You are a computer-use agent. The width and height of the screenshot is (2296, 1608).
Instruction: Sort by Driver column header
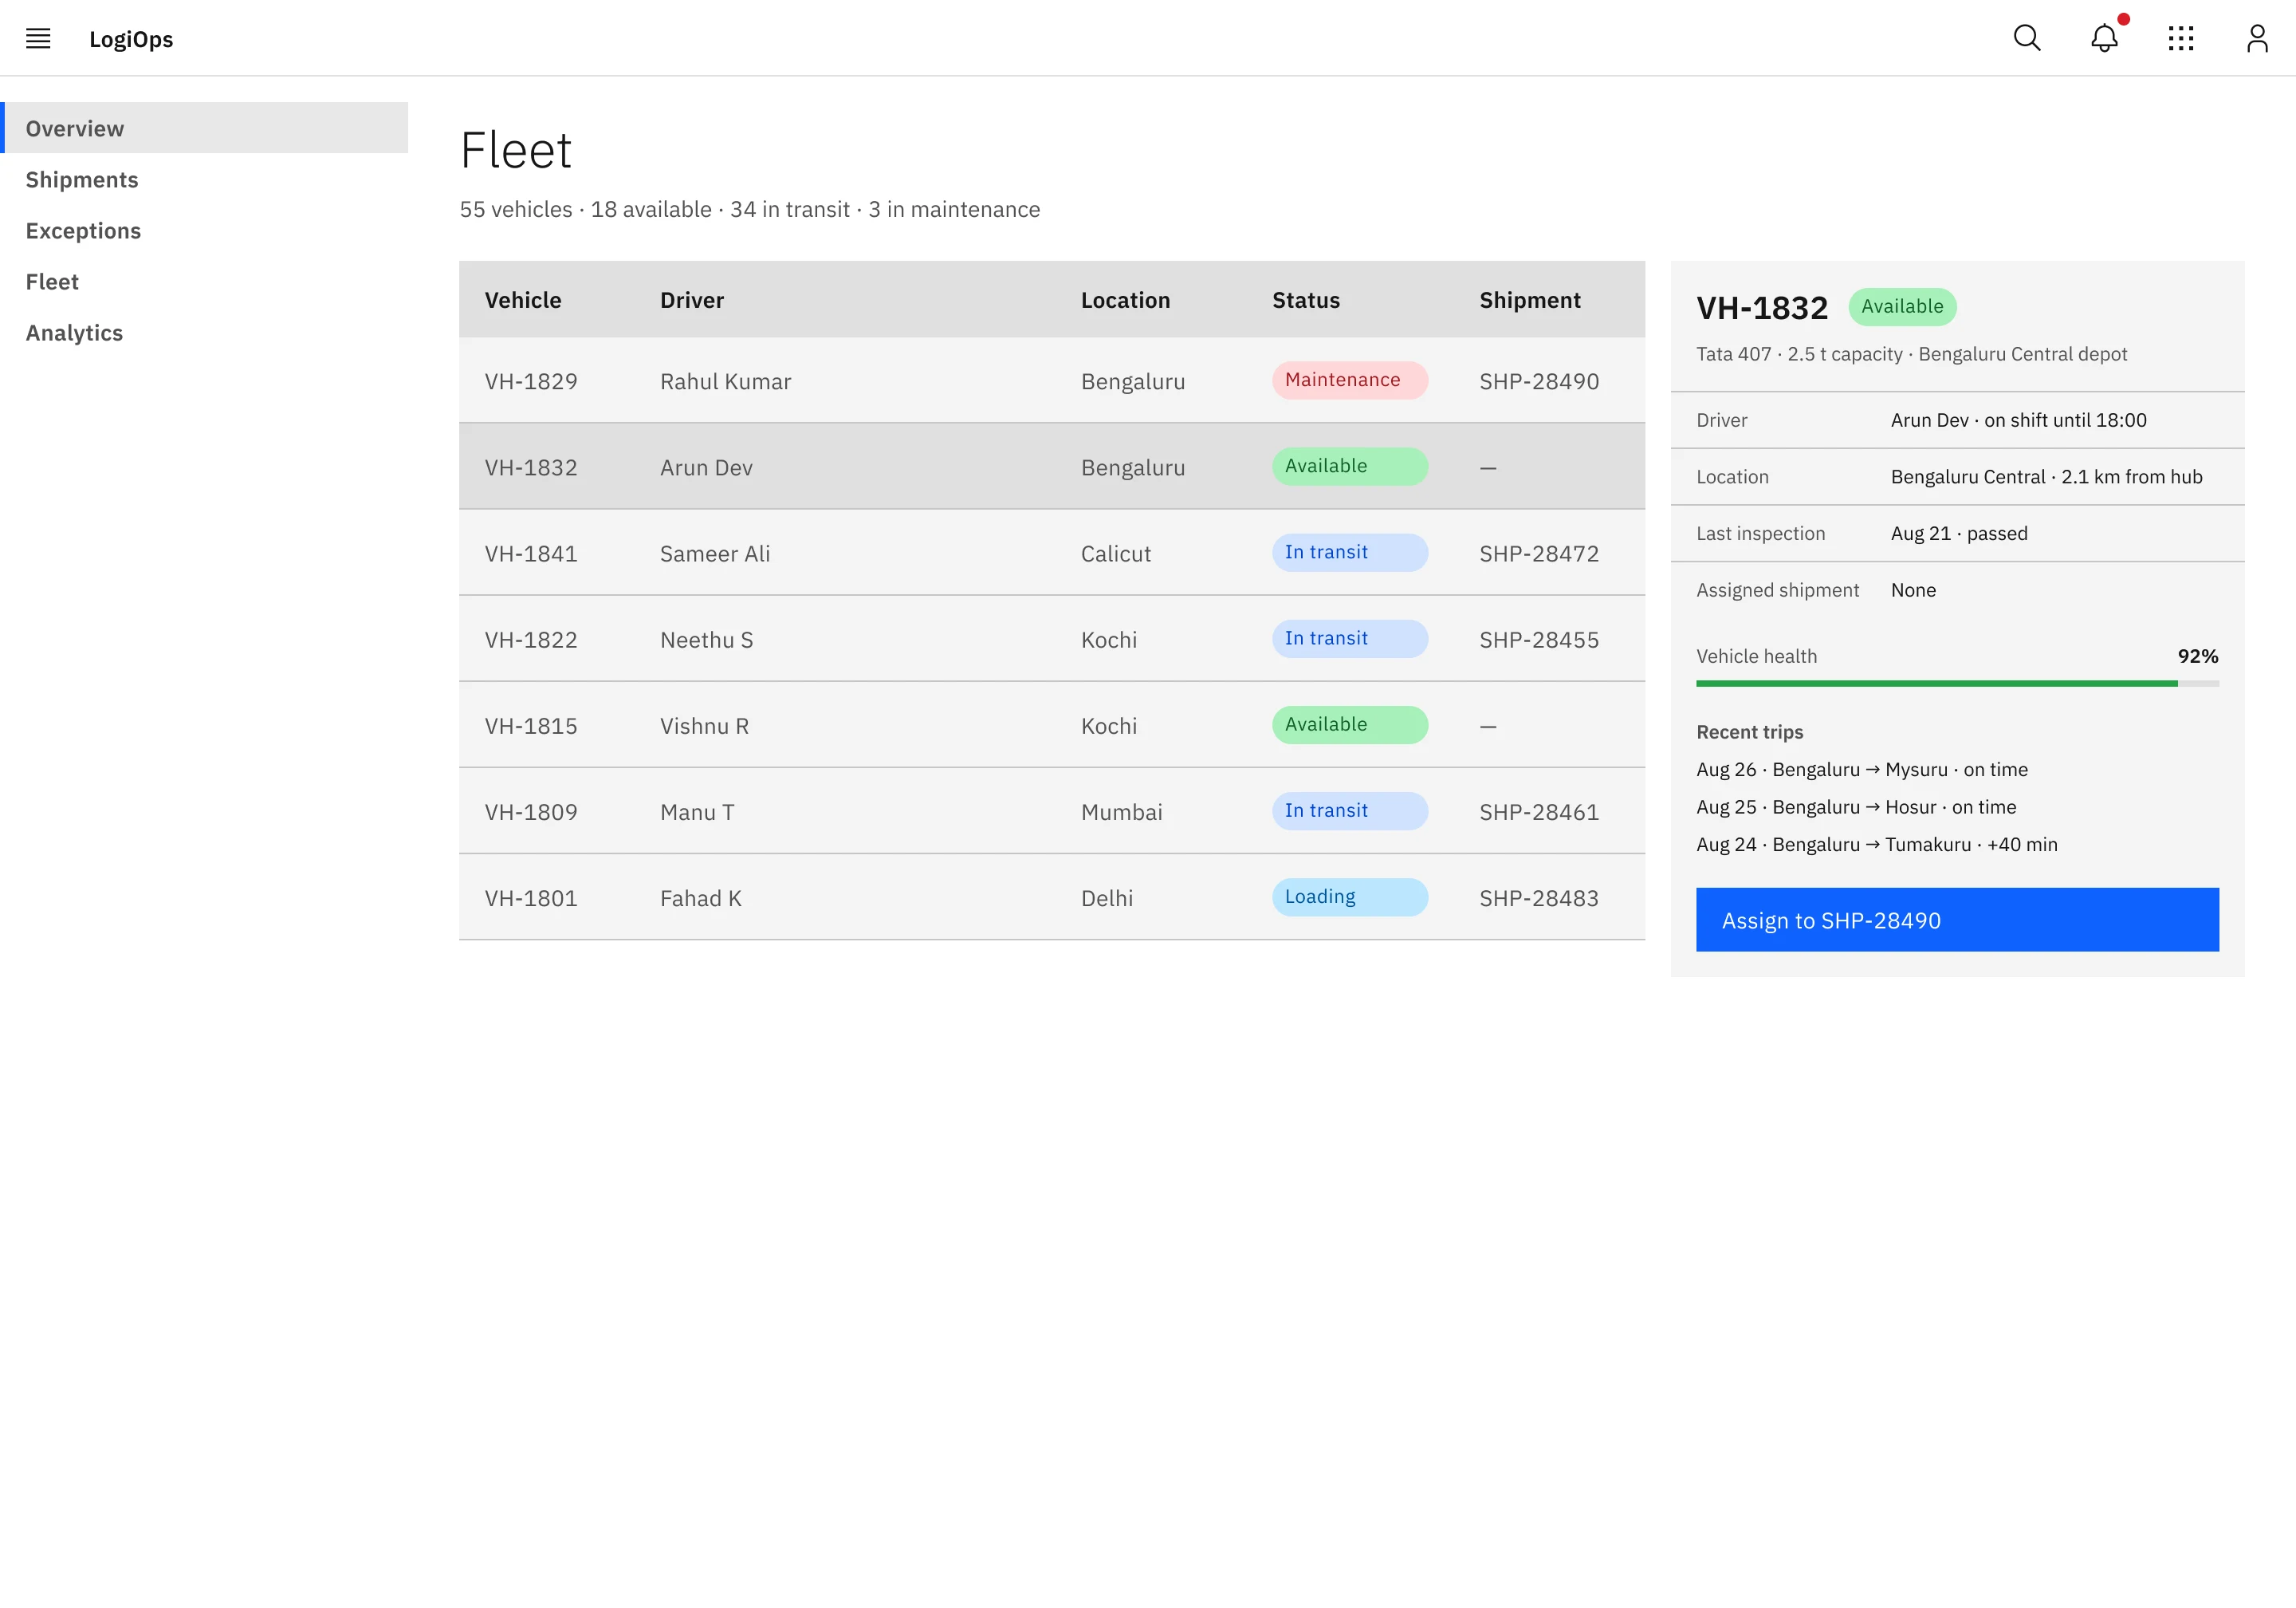(x=692, y=300)
